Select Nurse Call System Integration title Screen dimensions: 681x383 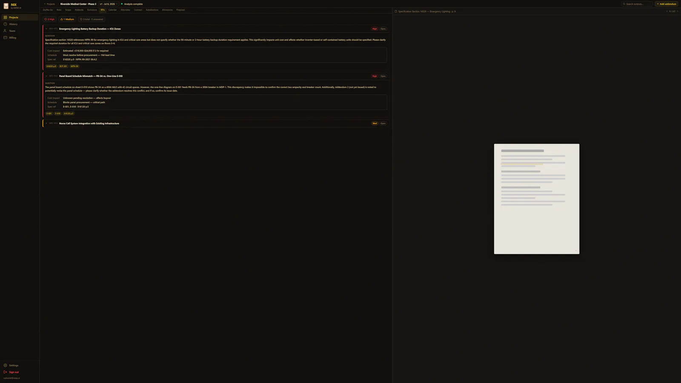point(89,123)
